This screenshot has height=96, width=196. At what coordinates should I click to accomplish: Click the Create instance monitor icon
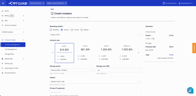[x=52, y=14]
